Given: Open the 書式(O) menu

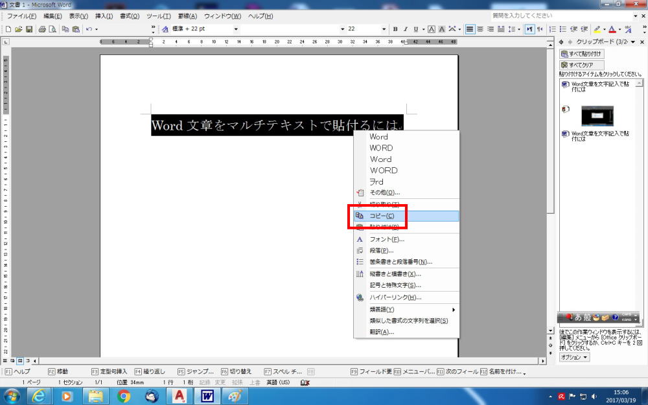Looking at the screenshot, I should point(130,16).
